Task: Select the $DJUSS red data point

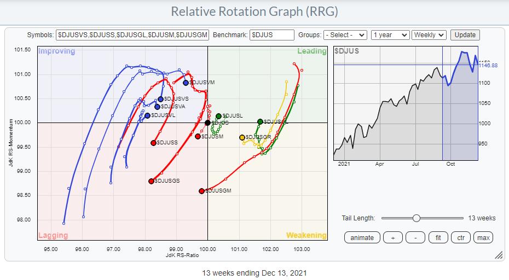Action: coord(154,143)
